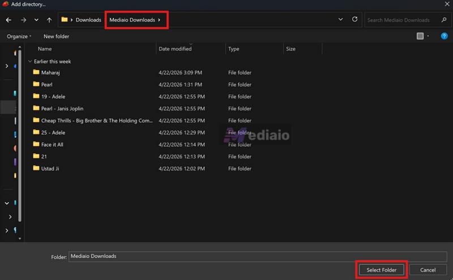Viewport: 453px width, 280px height.
Task: Go back with the left arrow
Action: click(8, 20)
